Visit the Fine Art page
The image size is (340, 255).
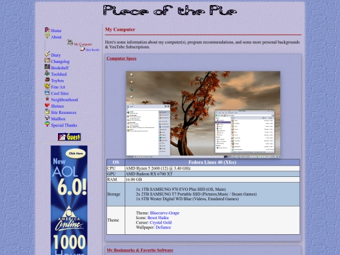click(58, 87)
